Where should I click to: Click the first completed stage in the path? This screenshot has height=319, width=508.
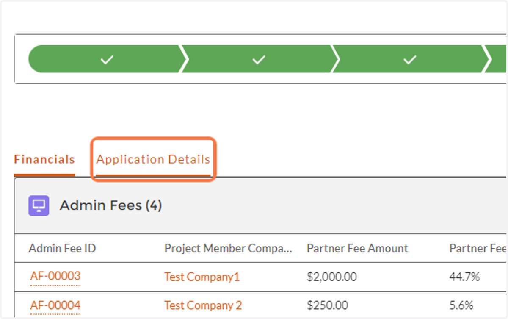pyautogui.click(x=107, y=59)
